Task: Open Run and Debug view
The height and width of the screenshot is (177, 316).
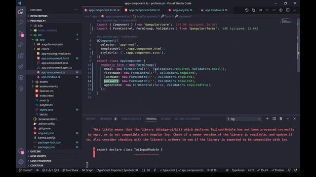Action: [x=21, y=45]
